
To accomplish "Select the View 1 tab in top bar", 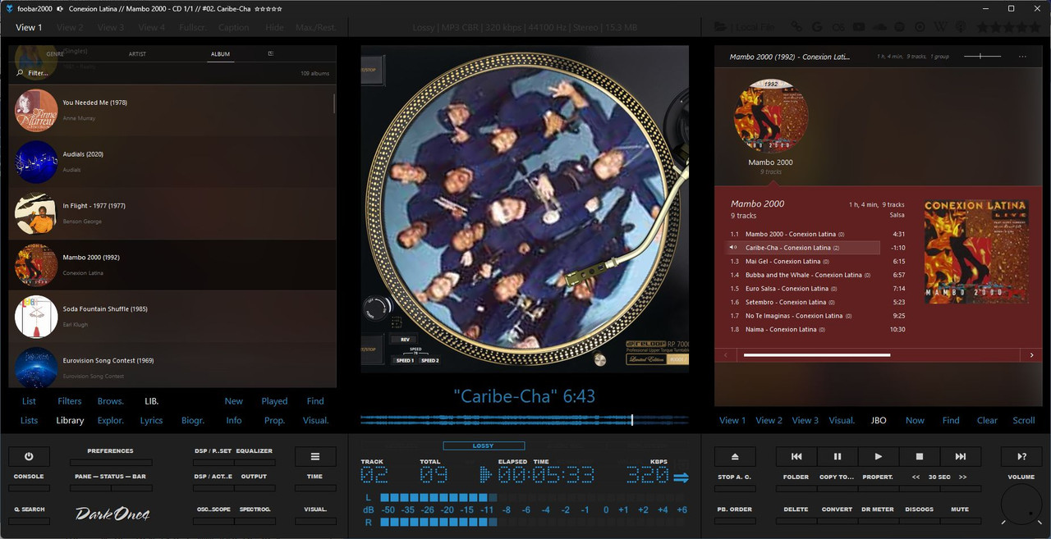I will [29, 27].
